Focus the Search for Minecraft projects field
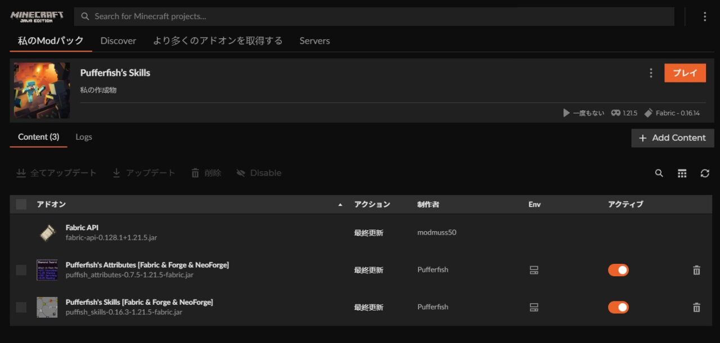 374,16
